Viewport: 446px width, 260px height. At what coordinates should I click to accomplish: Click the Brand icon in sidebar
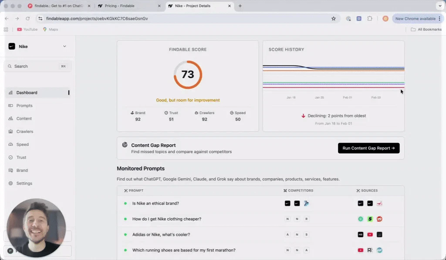click(x=10, y=170)
